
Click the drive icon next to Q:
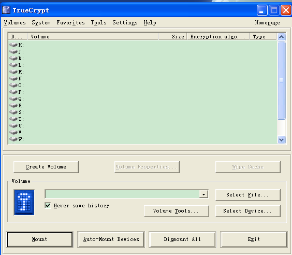pyautogui.click(x=13, y=98)
